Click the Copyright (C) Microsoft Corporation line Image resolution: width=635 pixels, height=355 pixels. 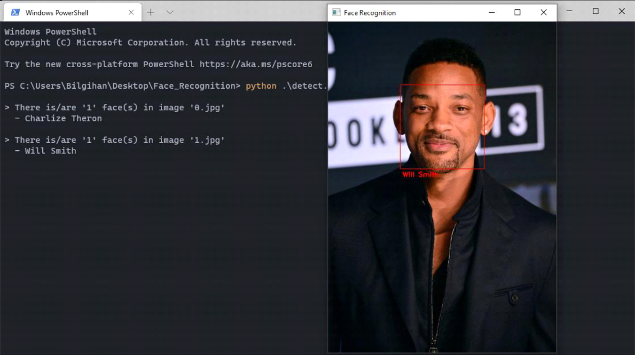150,43
